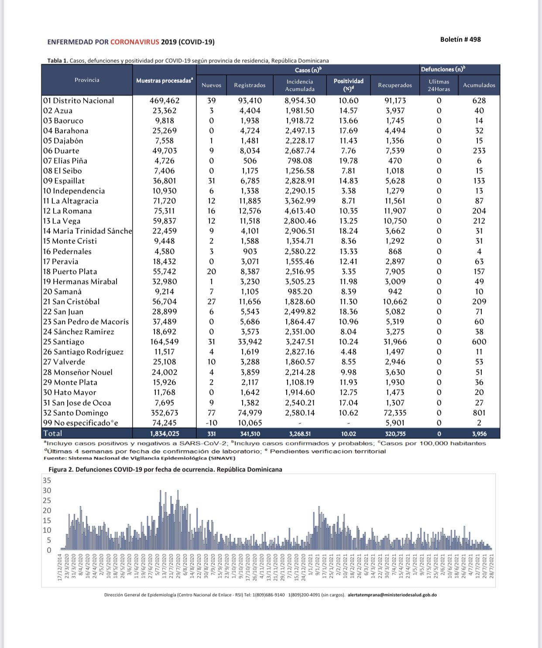Click total recuperados value '320,755'
The height and width of the screenshot is (648, 542).
(x=395, y=434)
